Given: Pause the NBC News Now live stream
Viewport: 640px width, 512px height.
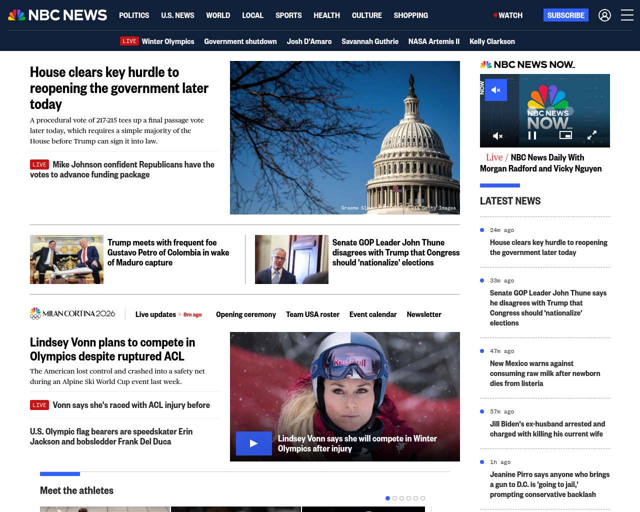Looking at the screenshot, I should (x=532, y=135).
